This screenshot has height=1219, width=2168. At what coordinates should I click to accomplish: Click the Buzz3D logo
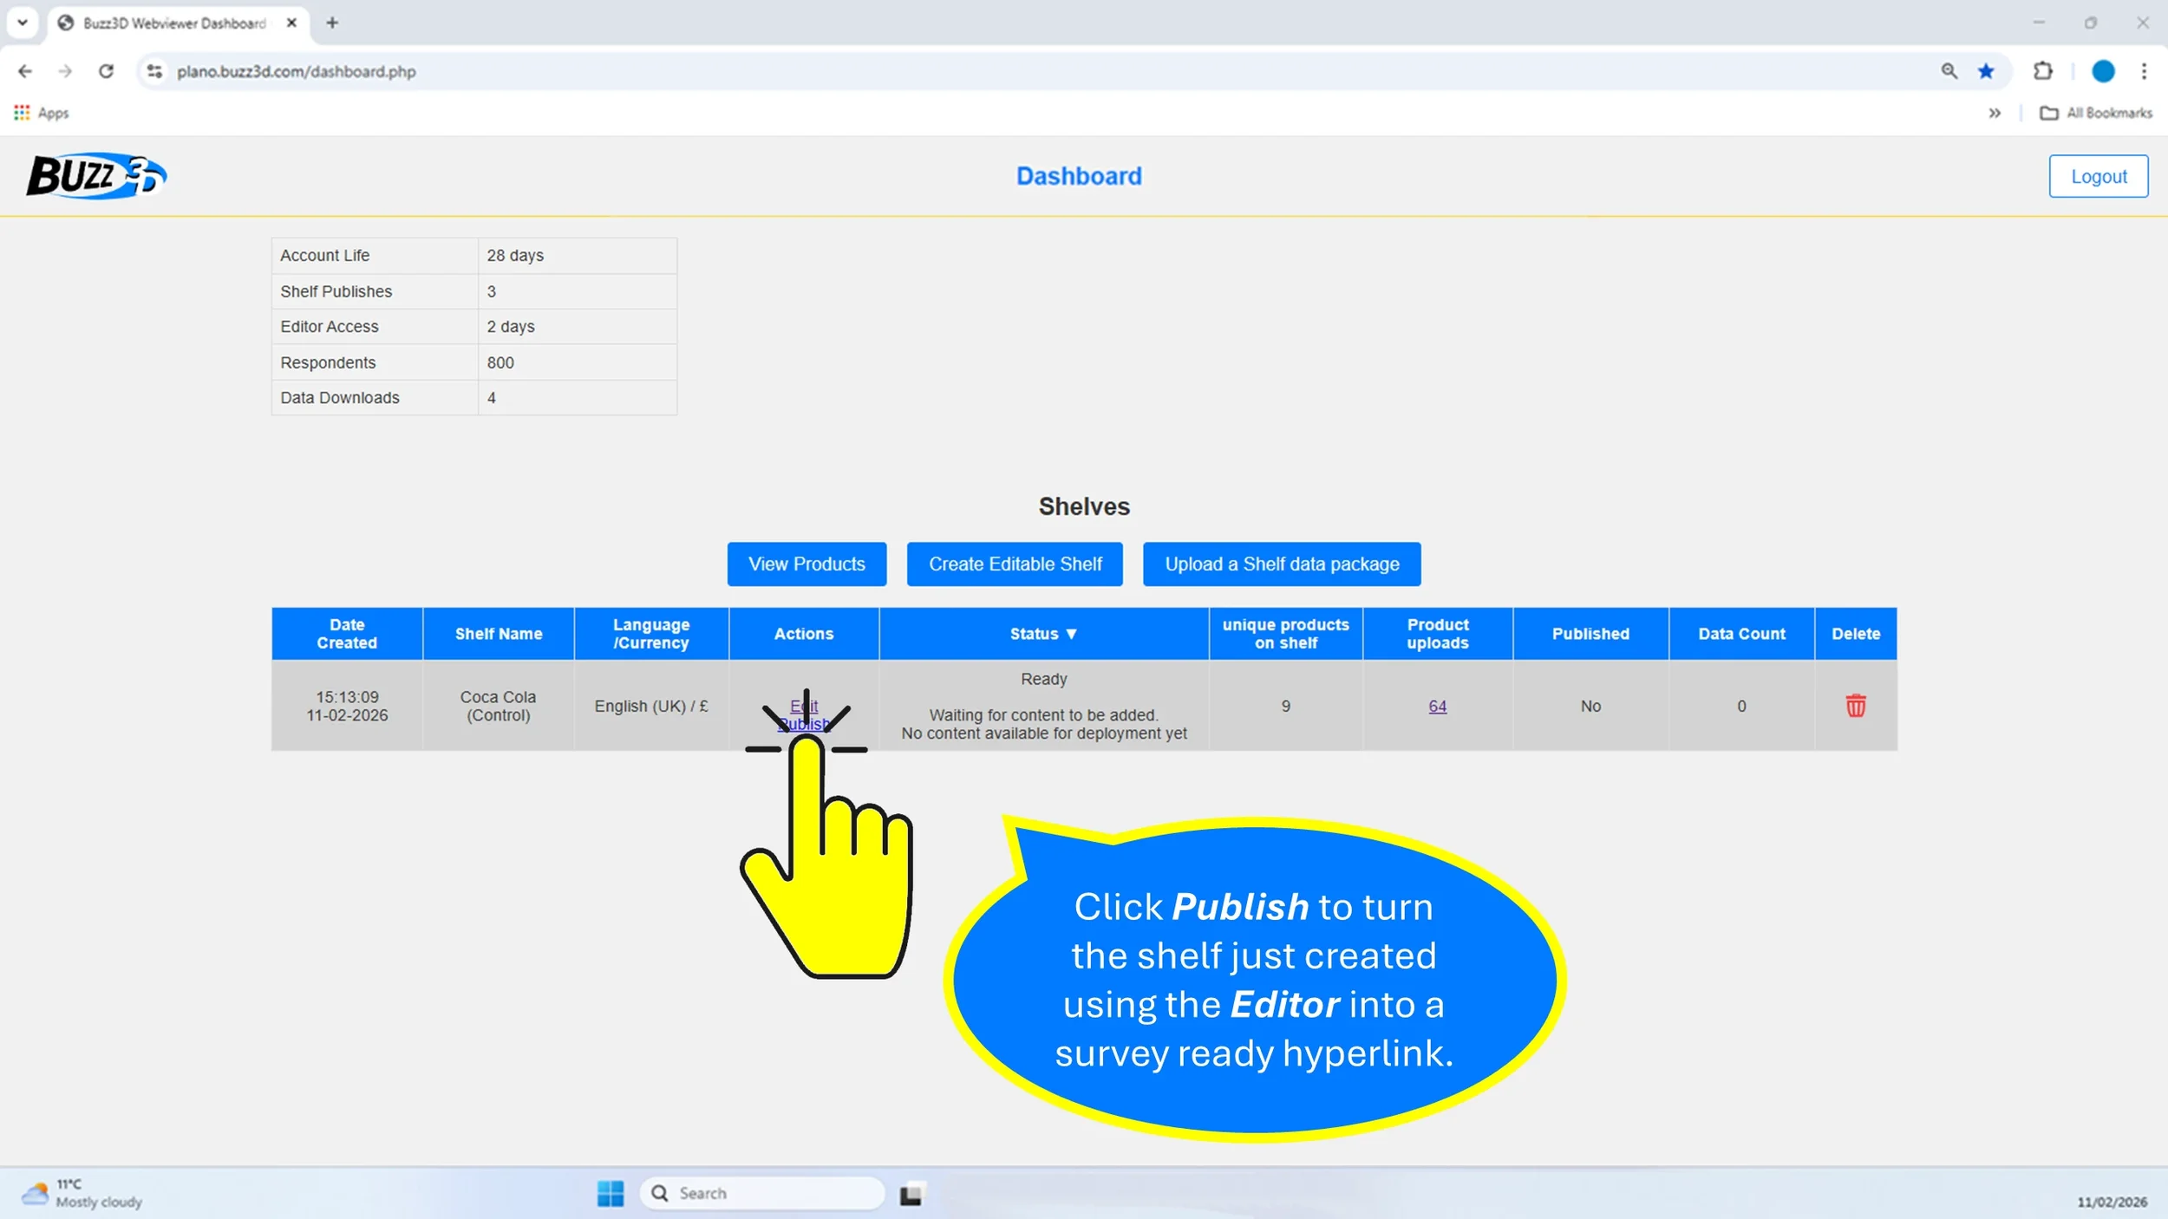click(x=96, y=176)
